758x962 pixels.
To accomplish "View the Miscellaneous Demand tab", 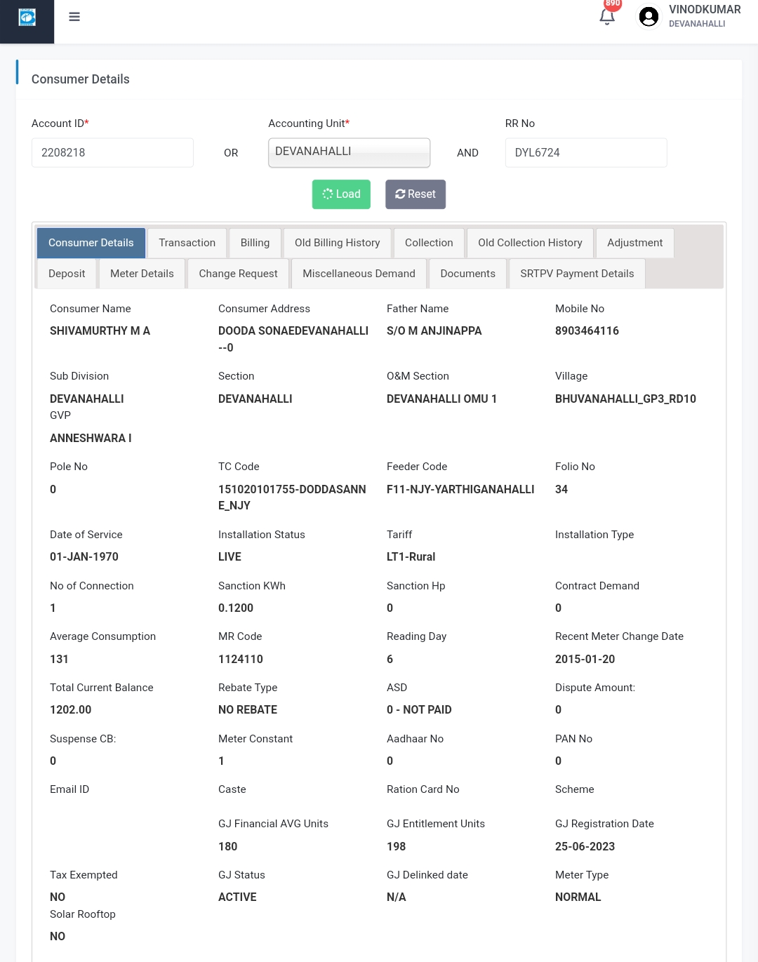I will click(359, 274).
